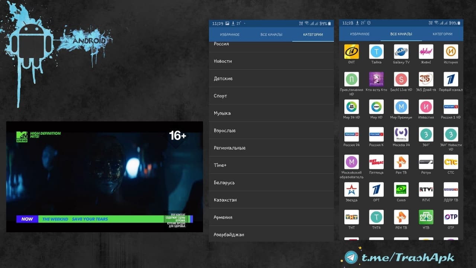Open the Мир Премиум channel icon
476x268 pixels.
coord(401,107)
